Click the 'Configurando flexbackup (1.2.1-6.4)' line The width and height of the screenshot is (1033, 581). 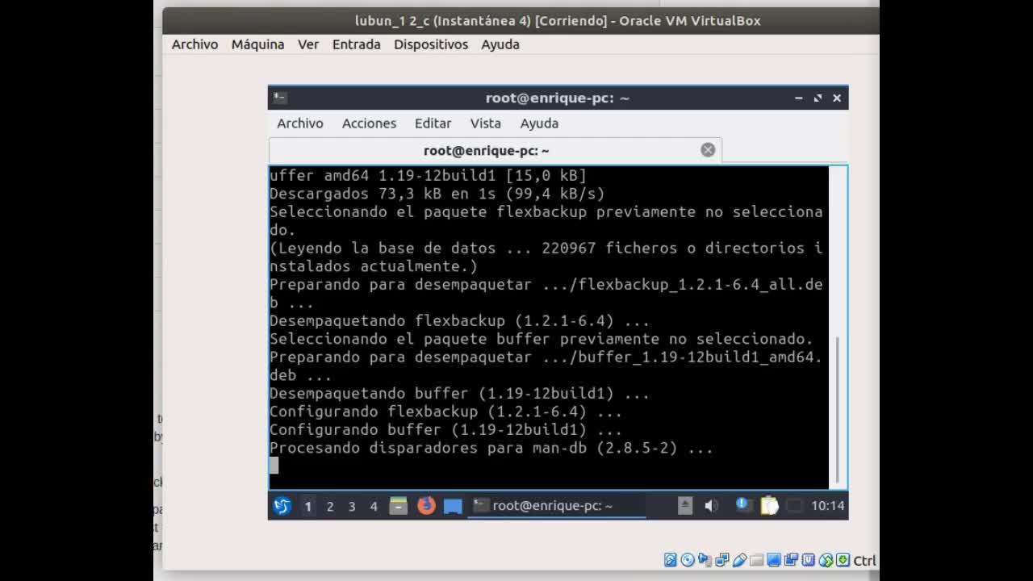coord(445,412)
